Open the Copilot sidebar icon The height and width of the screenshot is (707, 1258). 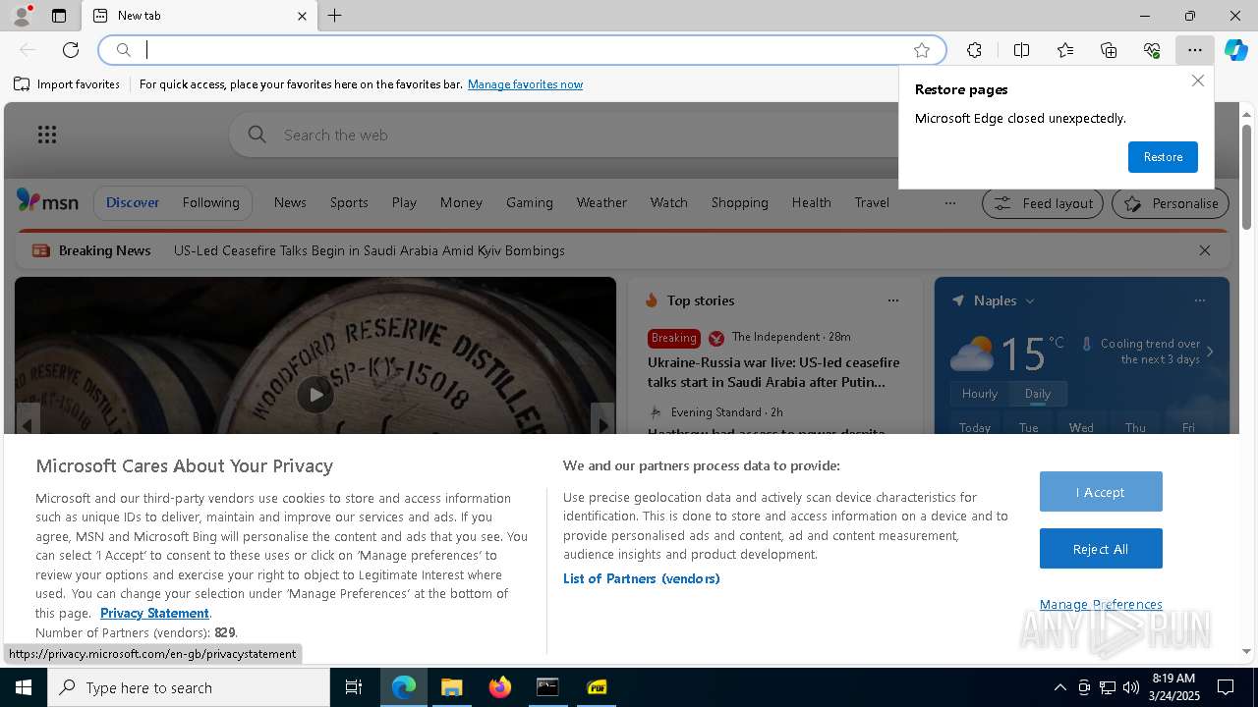(1236, 50)
